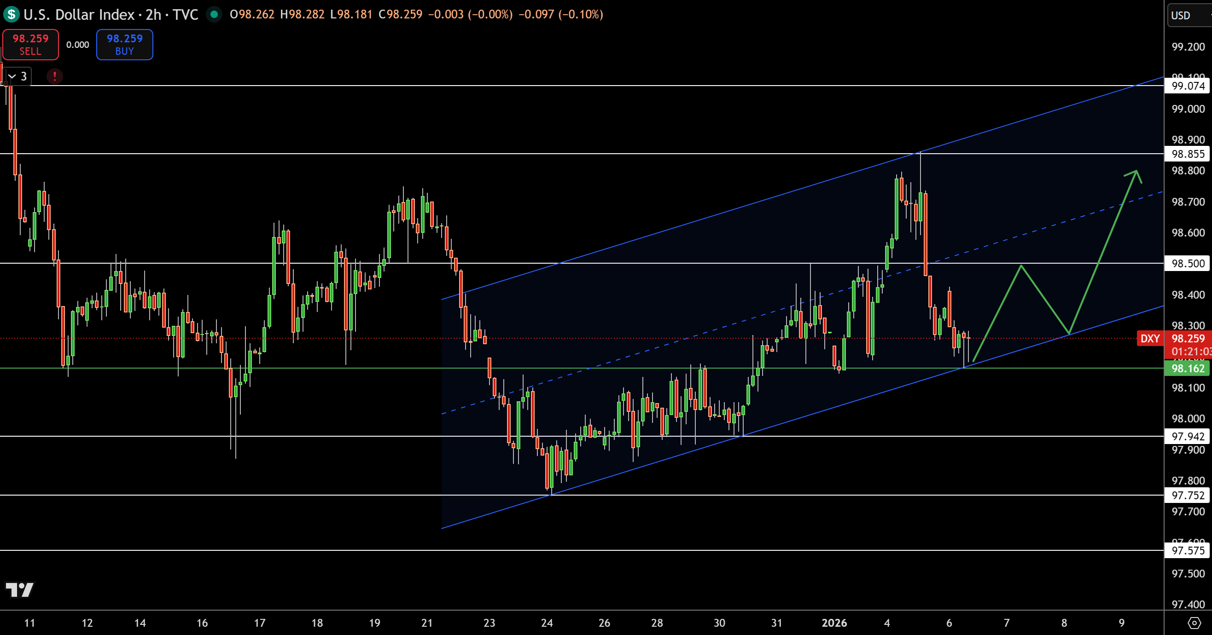The height and width of the screenshot is (635, 1212).
Task: Click the 0.000 spread value
Action: [78, 45]
